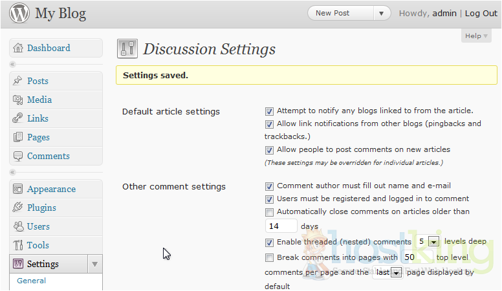Open the Help tab button
This screenshot has width=502, height=291.
(476, 36)
